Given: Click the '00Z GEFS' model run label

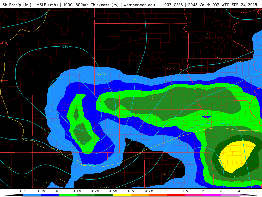Looking at the screenshot, I should tap(174, 5).
